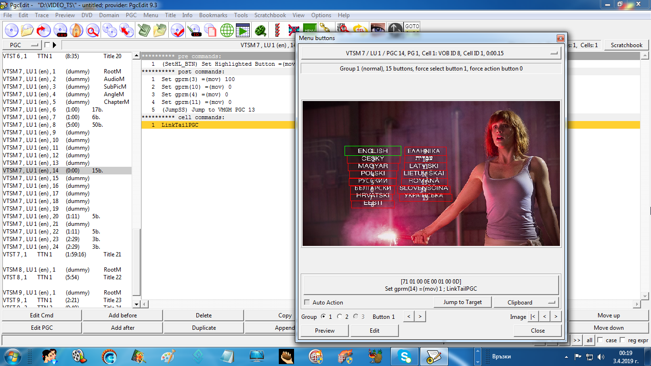
Task: Click the green globe toolbar icon
Action: click(227, 30)
